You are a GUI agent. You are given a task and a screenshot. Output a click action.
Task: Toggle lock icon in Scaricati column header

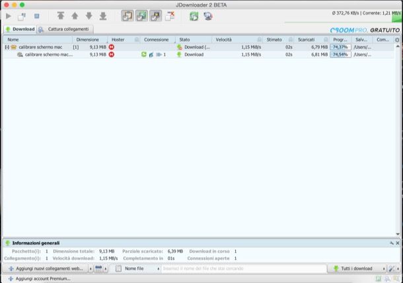click(x=326, y=40)
